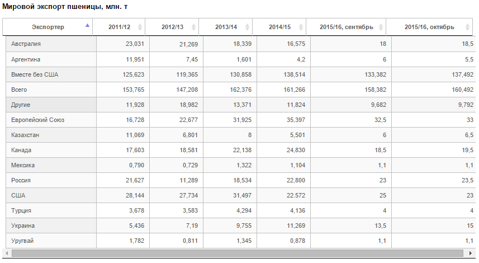This screenshot has height=263, width=479.
Task: Select the Европейский Союз row label
Action: tap(39, 120)
